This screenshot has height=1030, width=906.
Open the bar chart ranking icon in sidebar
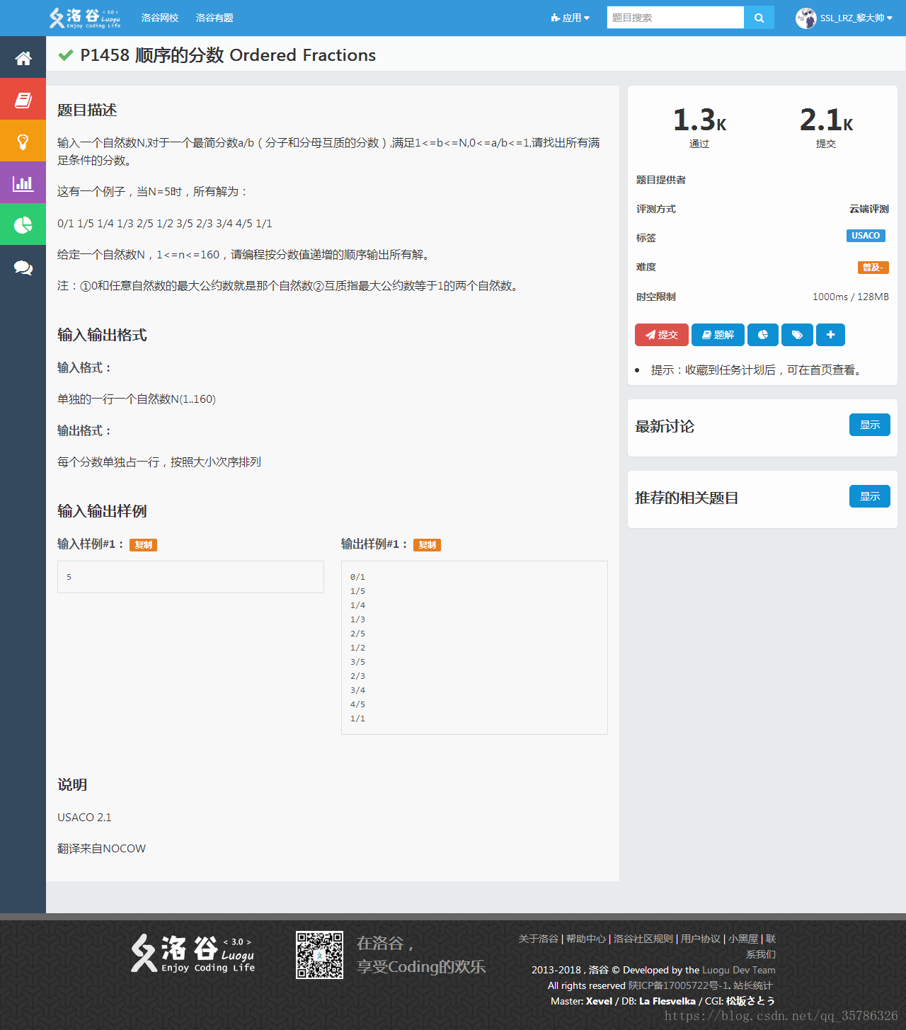tap(23, 183)
